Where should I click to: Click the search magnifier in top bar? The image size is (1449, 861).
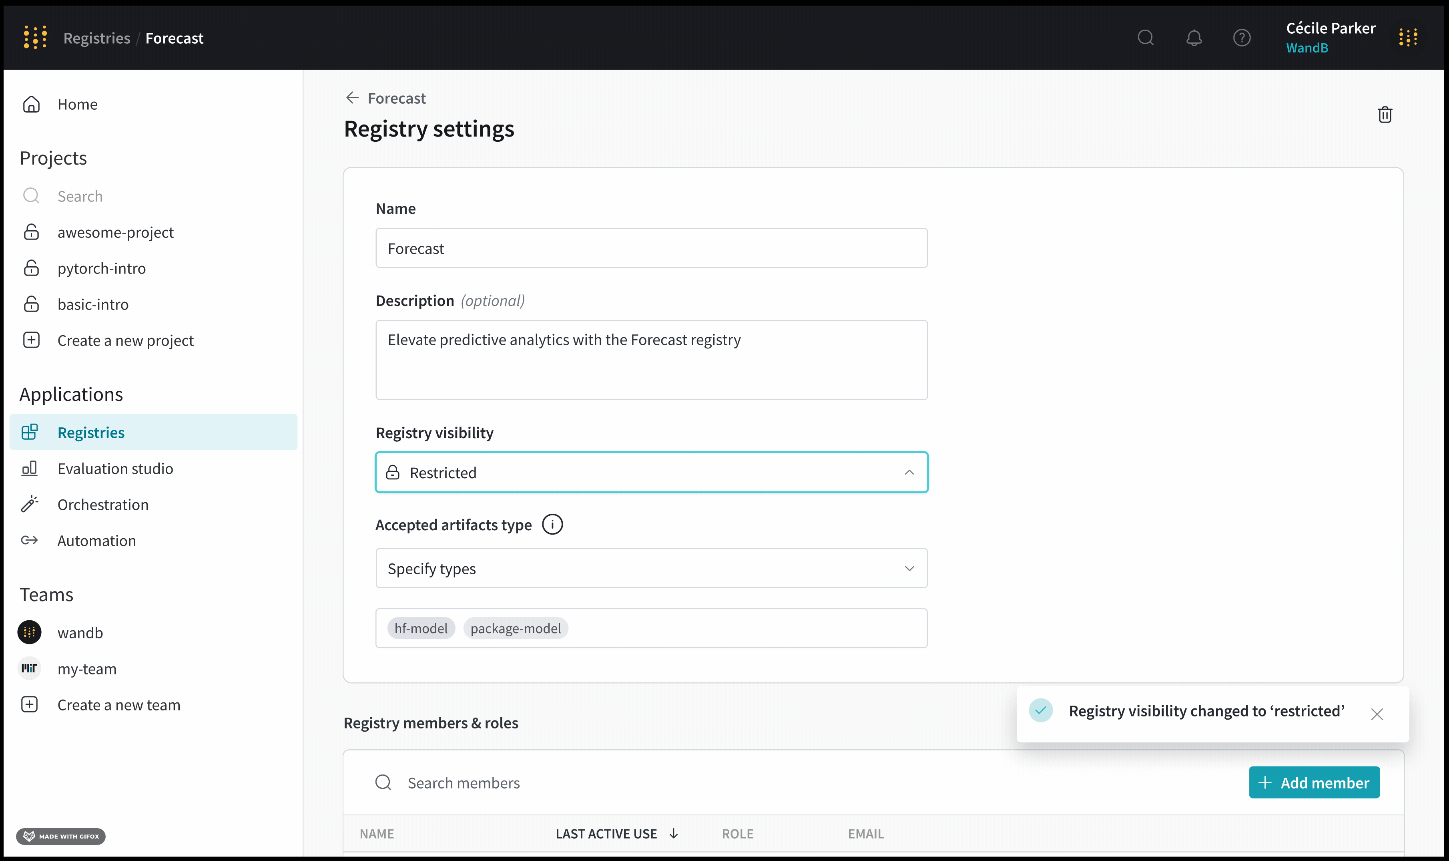1145,38
